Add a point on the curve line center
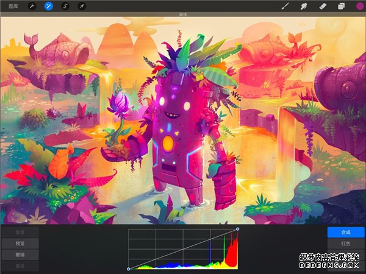This screenshot has width=366, height=274. click(x=183, y=249)
